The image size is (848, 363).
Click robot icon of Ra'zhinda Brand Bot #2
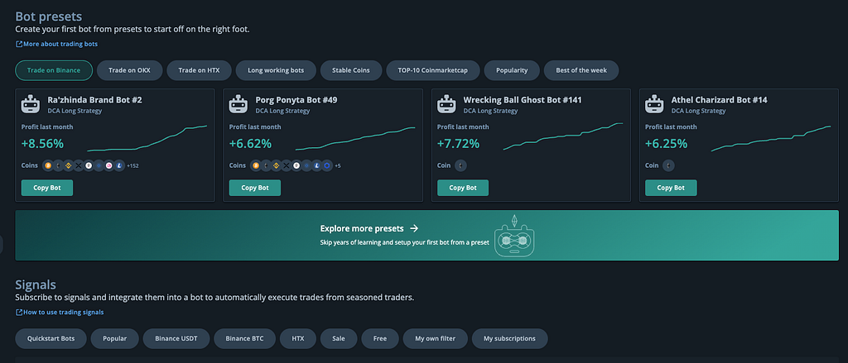point(31,103)
